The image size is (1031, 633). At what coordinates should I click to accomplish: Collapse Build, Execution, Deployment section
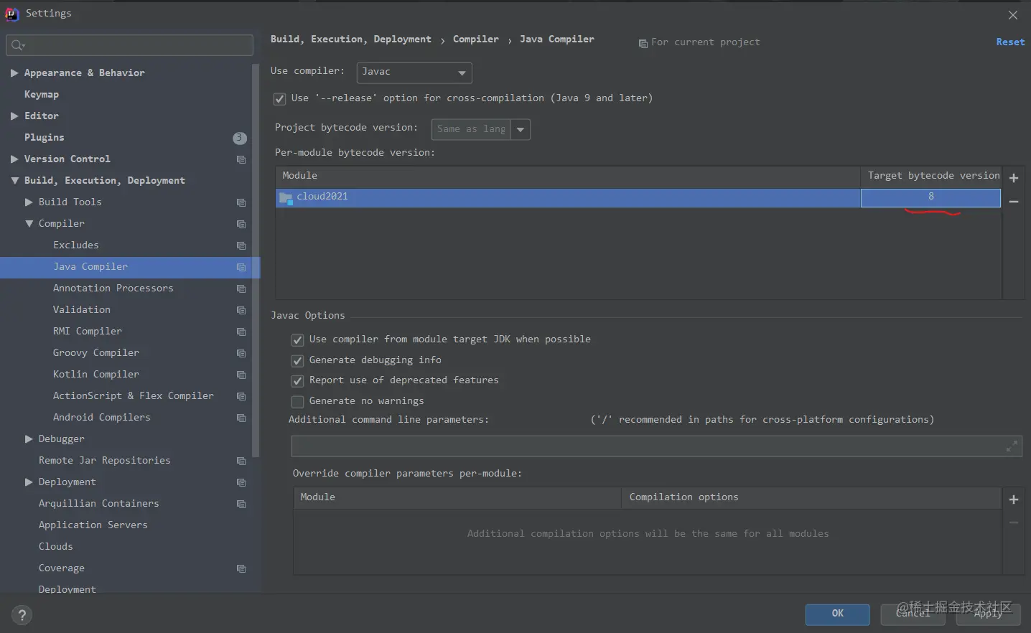[14, 181]
